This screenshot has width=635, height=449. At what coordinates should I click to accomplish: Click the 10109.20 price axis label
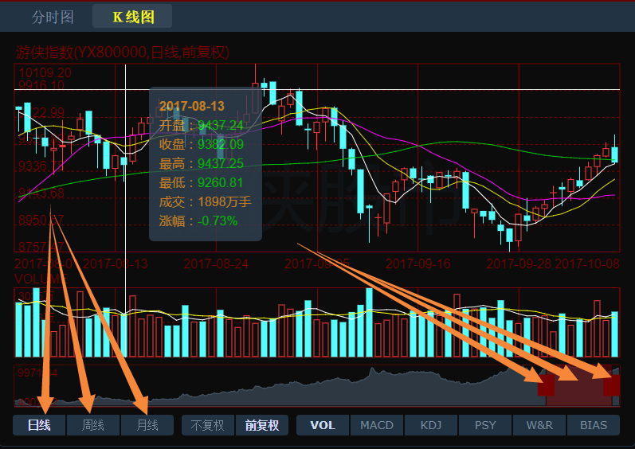coord(45,72)
